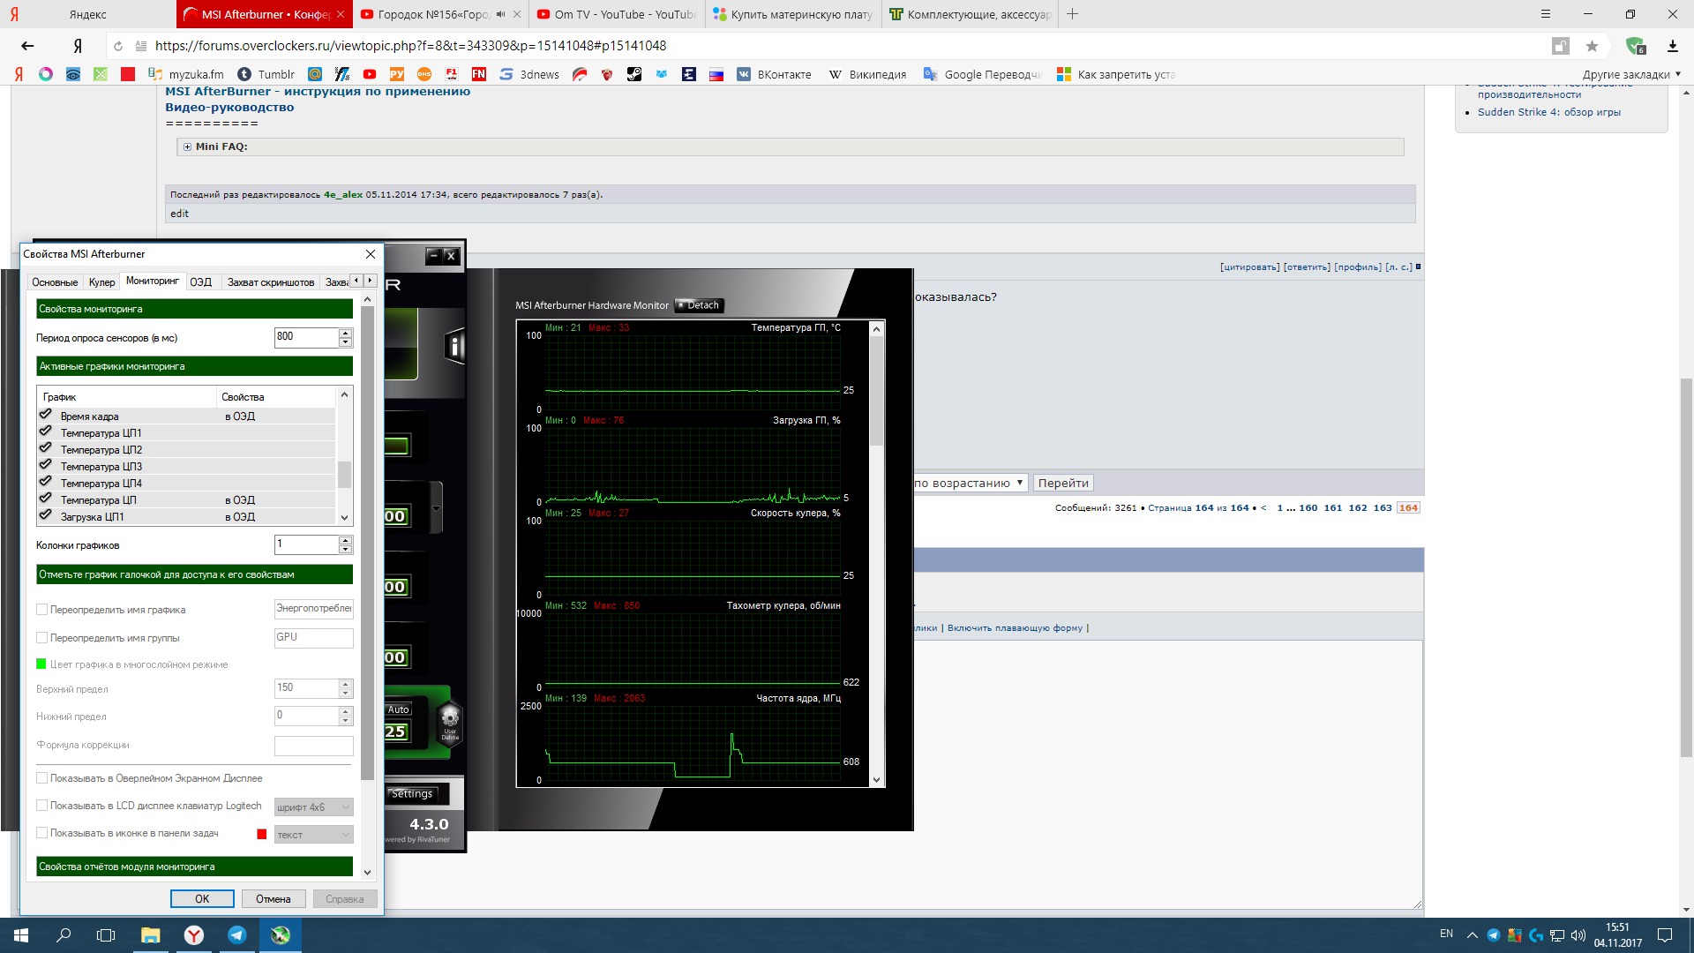1694x953 pixels.
Task: Click the Detach monitor button
Action: pyautogui.click(x=699, y=305)
